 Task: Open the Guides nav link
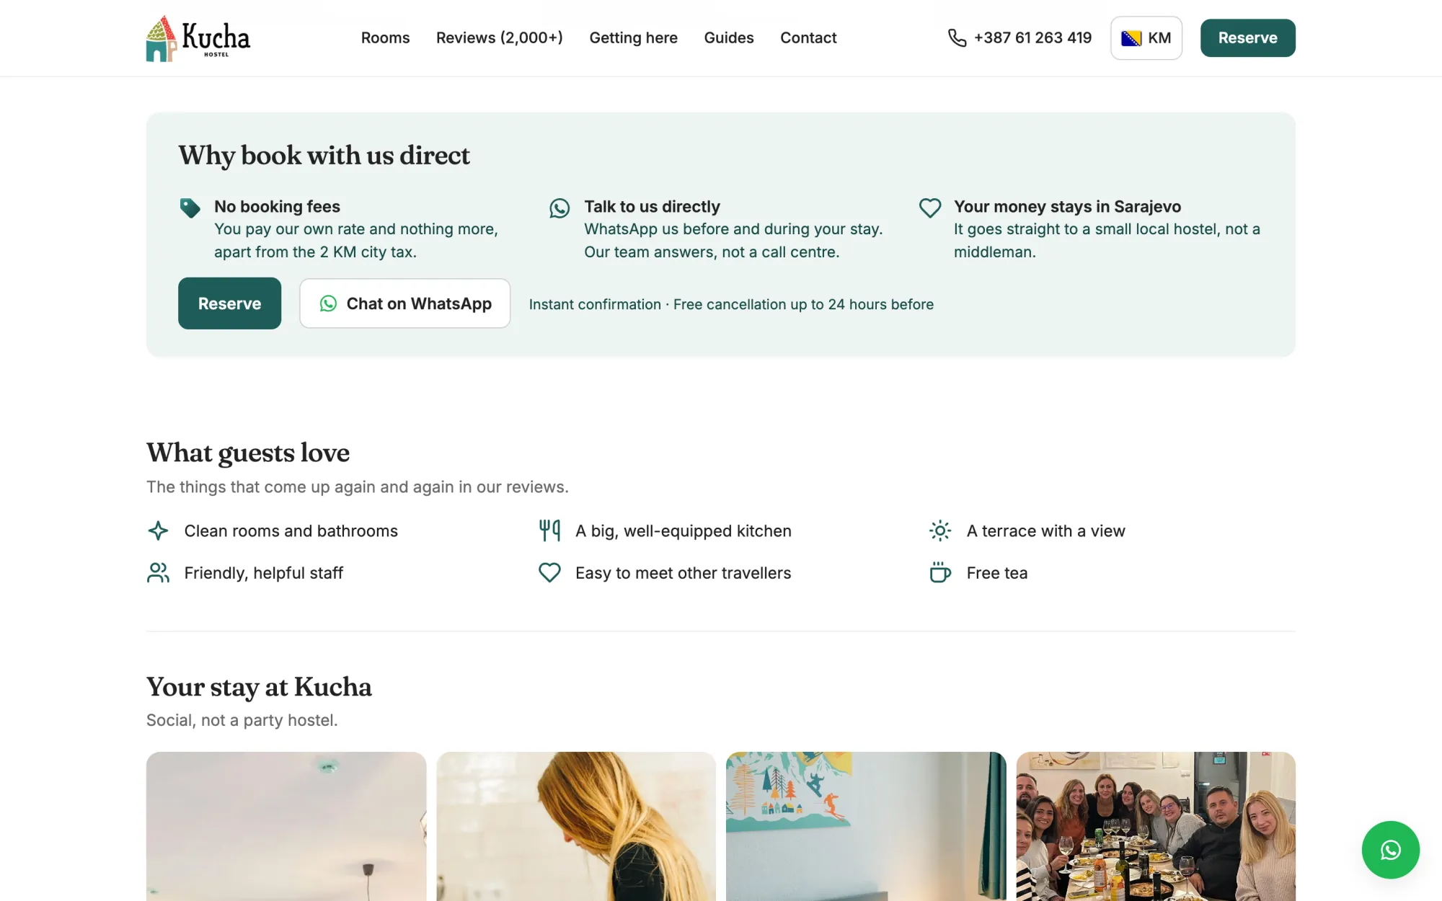[729, 38]
